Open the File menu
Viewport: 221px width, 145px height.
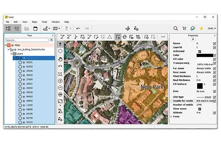coord(7,22)
